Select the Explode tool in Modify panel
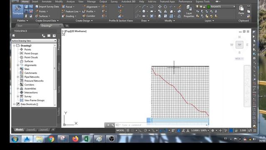The image size is (266, 150). click(x=179, y=11)
